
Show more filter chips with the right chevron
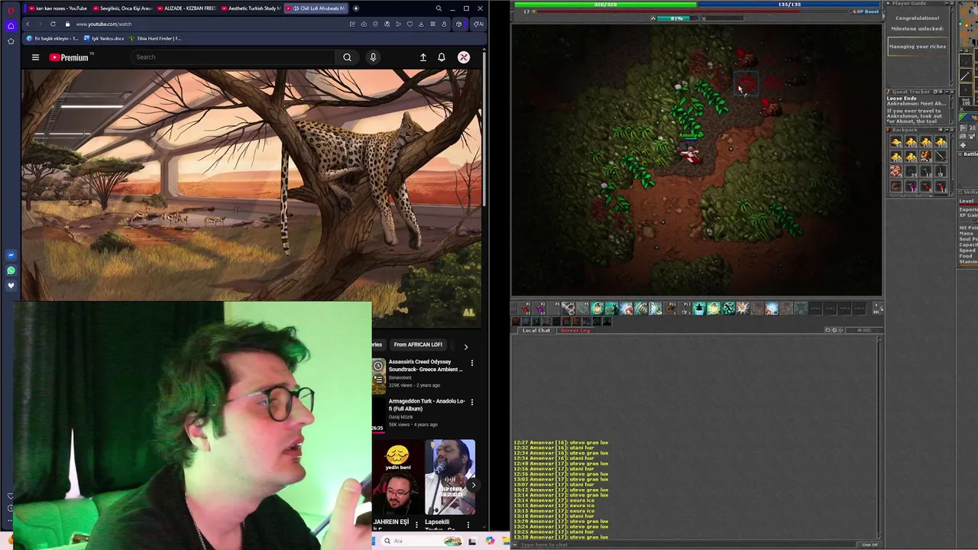pos(466,347)
